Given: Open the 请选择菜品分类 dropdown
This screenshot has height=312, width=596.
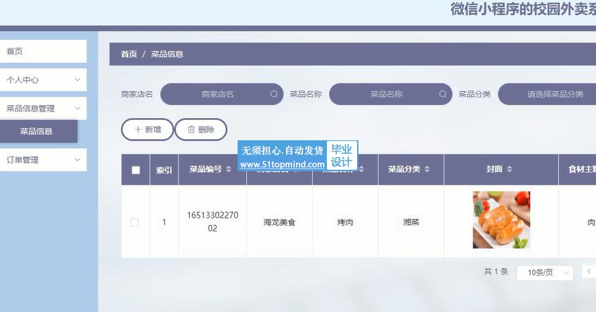Looking at the screenshot, I should click(x=547, y=94).
